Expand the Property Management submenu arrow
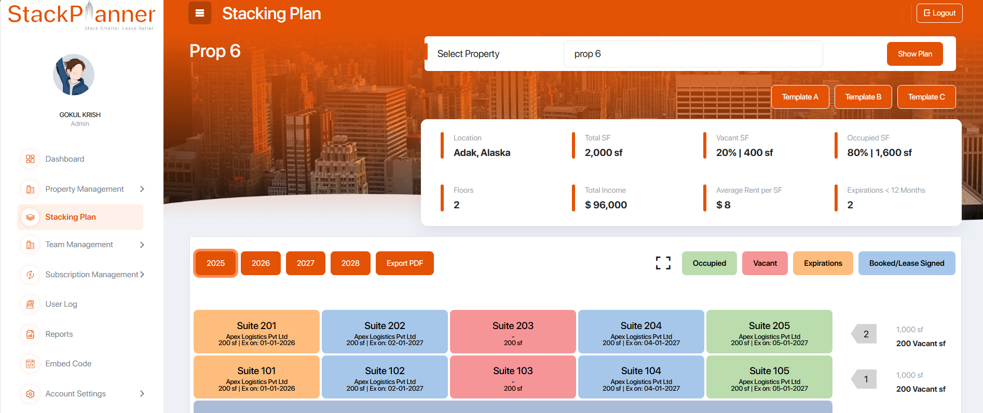The height and width of the screenshot is (413, 983). pyautogui.click(x=142, y=189)
